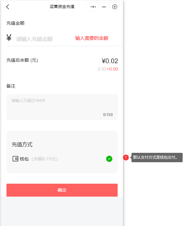Click the red 输入需要的金额 hint text

[x=92, y=38]
